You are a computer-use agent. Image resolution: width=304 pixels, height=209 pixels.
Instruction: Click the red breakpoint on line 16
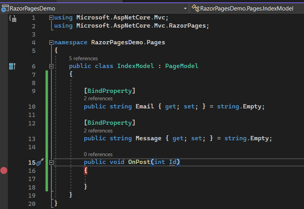(4, 171)
